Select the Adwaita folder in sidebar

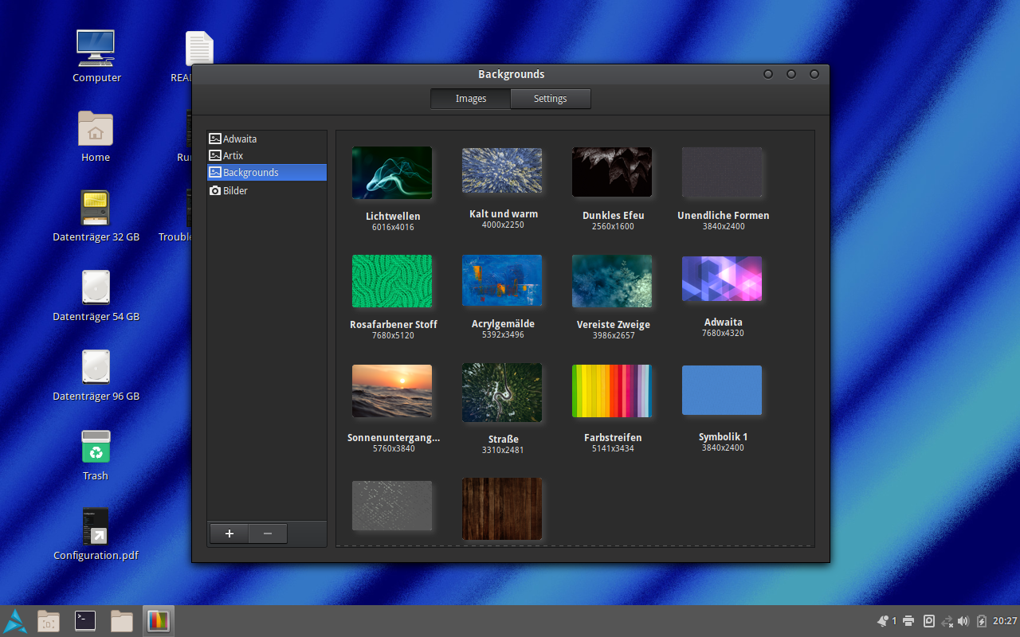(x=267, y=139)
